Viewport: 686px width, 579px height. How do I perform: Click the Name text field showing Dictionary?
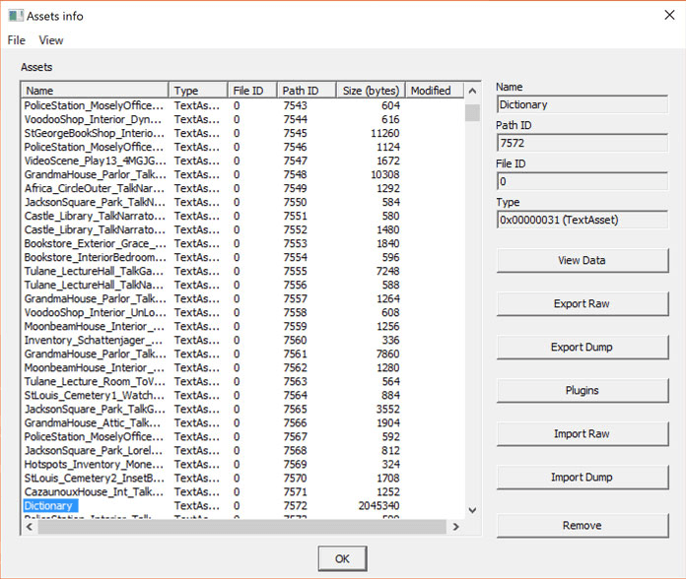point(582,104)
